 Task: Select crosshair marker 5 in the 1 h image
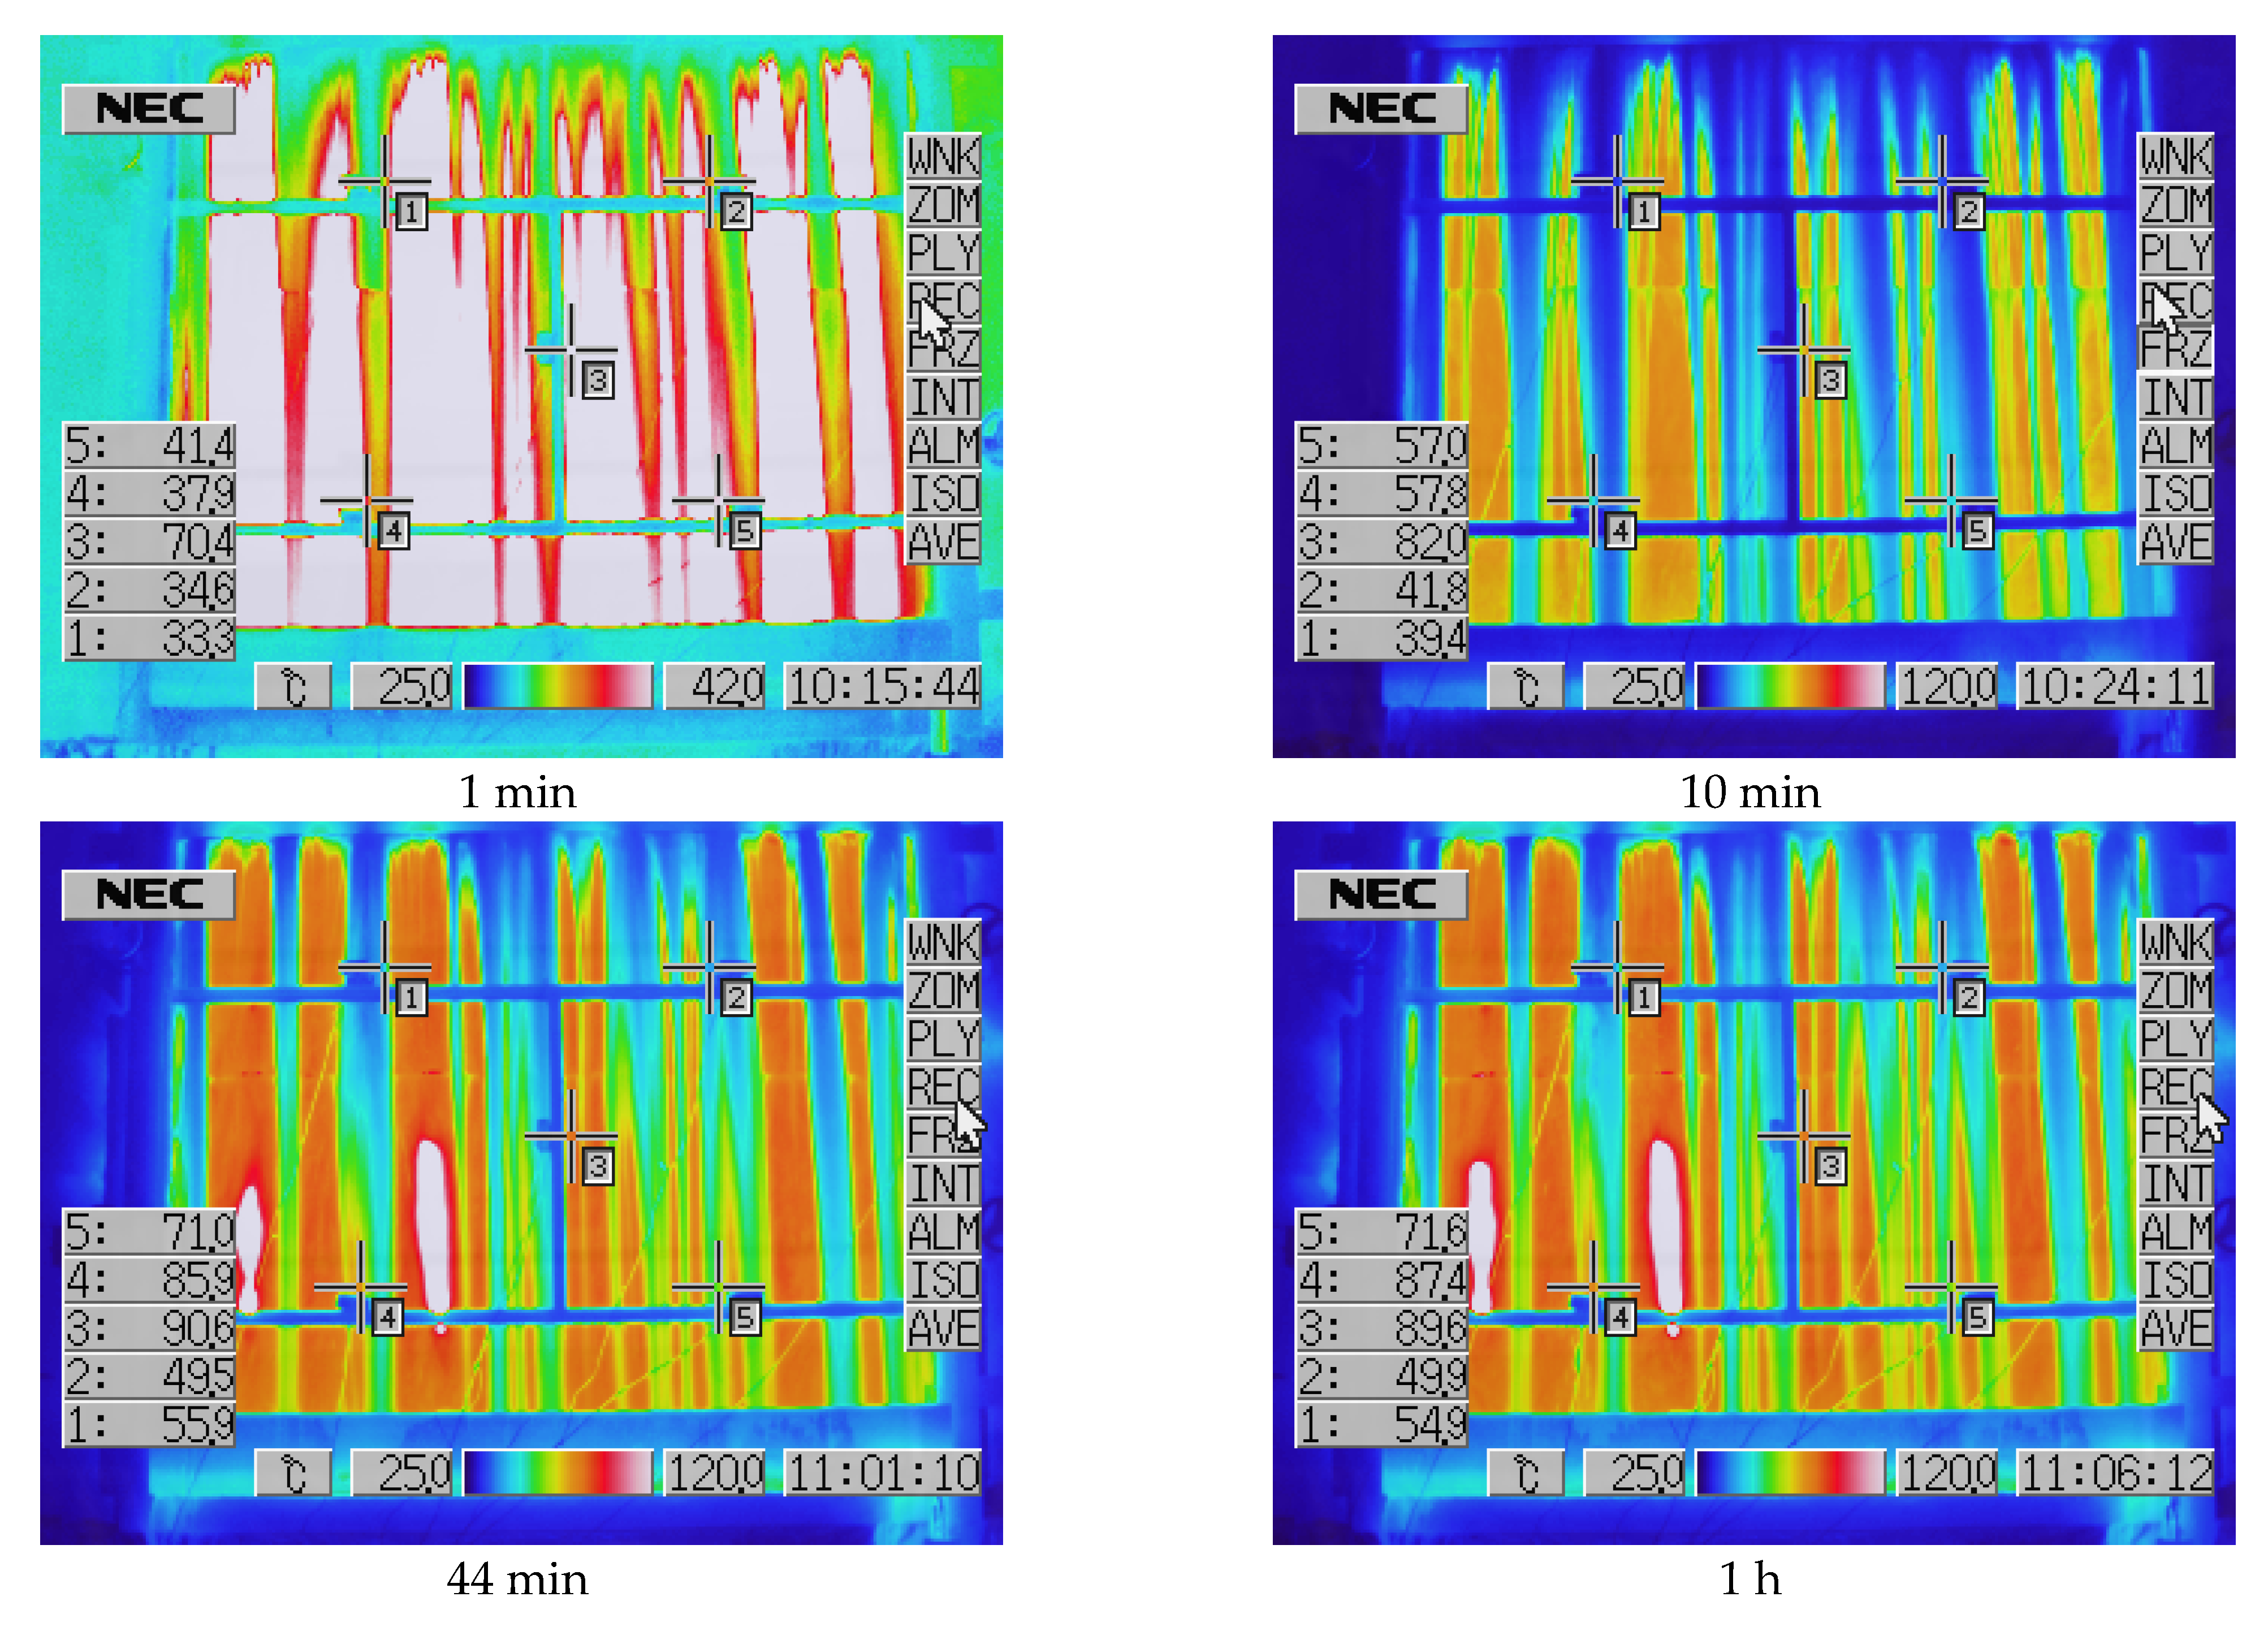pos(1950,1287)
